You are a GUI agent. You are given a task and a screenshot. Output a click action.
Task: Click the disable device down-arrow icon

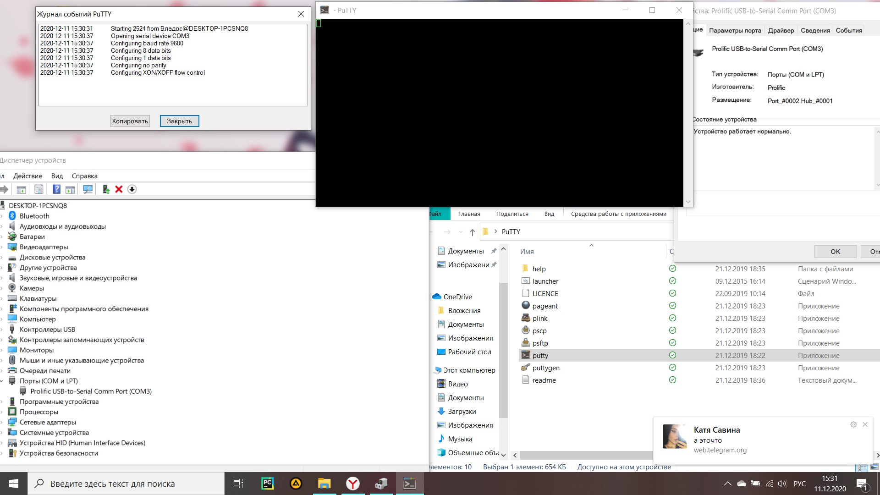132,189
